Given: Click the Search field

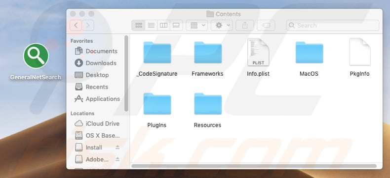Looking at the screenshot, I should tap(333, 25).
